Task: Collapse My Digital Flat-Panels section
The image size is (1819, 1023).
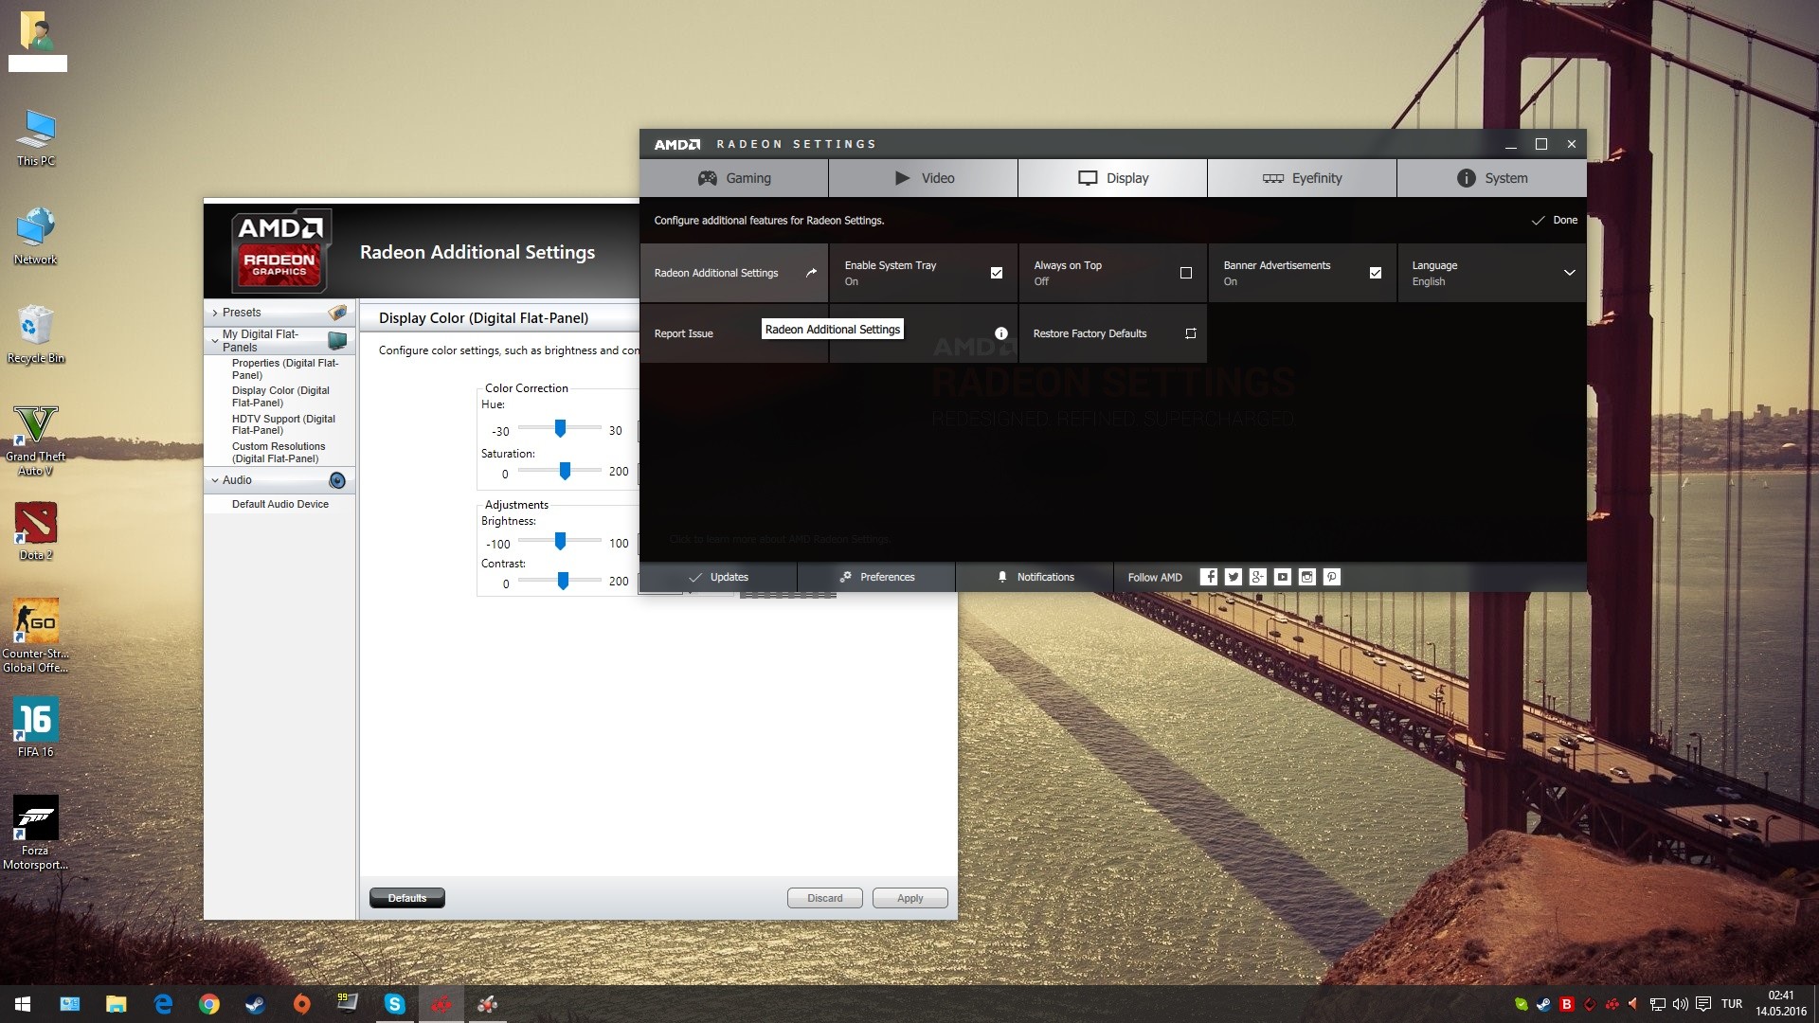Action: coord(215,341)
